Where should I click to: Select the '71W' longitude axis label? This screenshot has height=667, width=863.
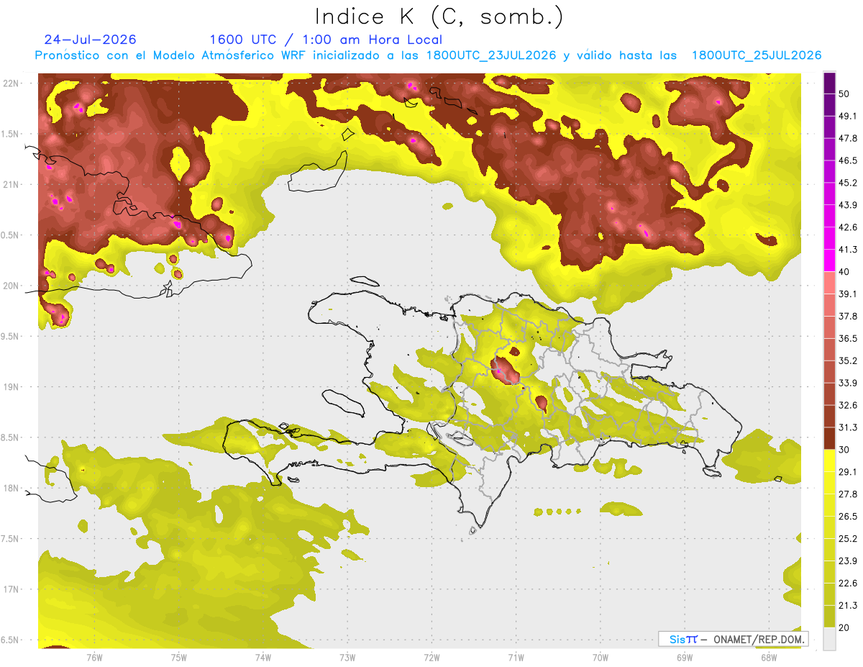click(x=516, y=657)
